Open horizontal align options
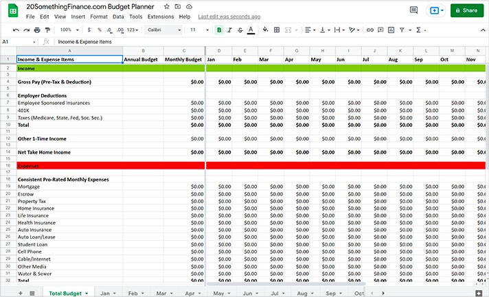489x297 pixels. coord(310,30)
